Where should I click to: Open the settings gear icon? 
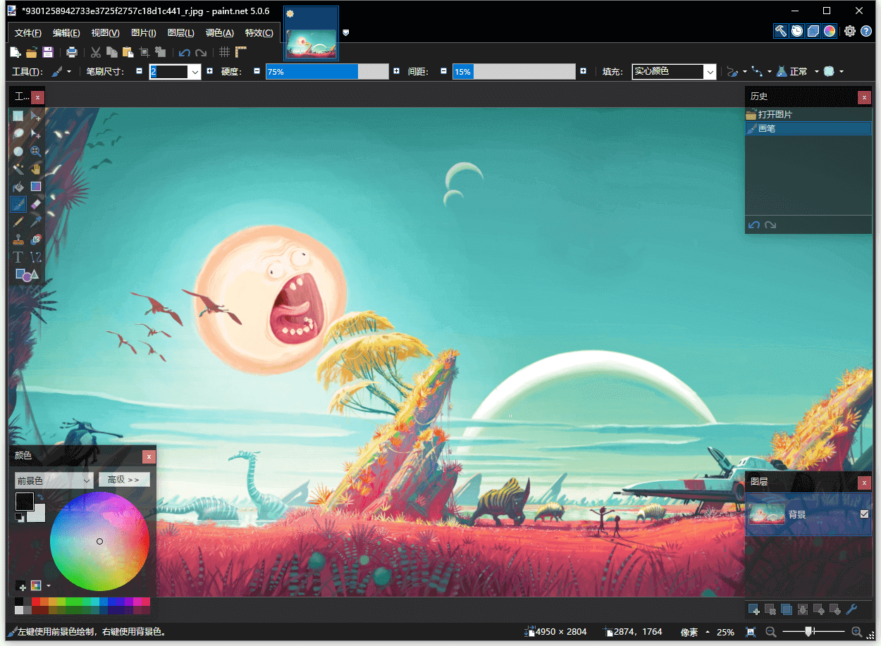[850, 31]
